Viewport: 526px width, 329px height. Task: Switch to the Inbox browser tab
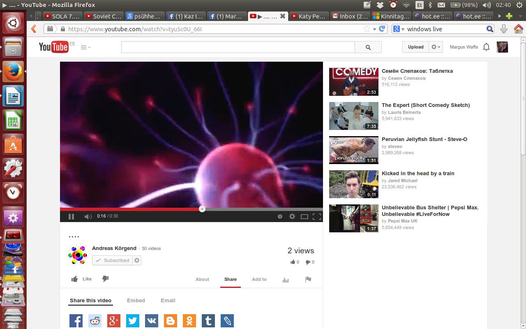350,16
